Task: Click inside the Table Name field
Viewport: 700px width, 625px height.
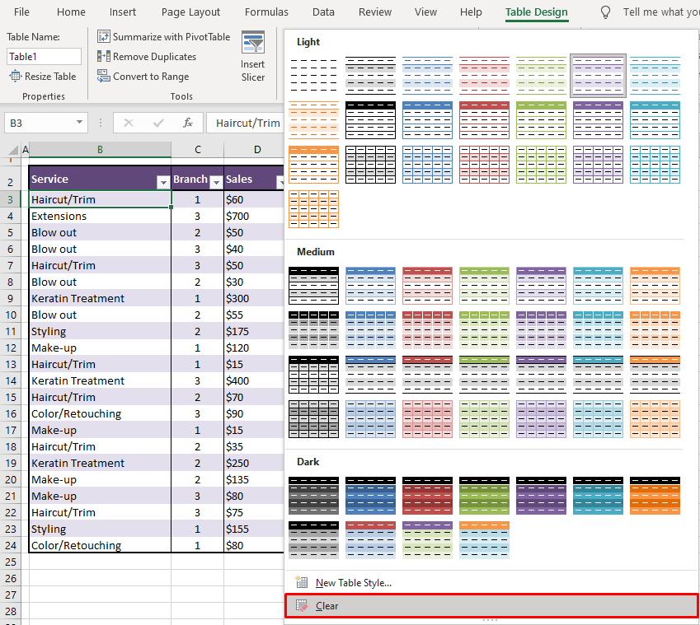Action: pos(43,57)
